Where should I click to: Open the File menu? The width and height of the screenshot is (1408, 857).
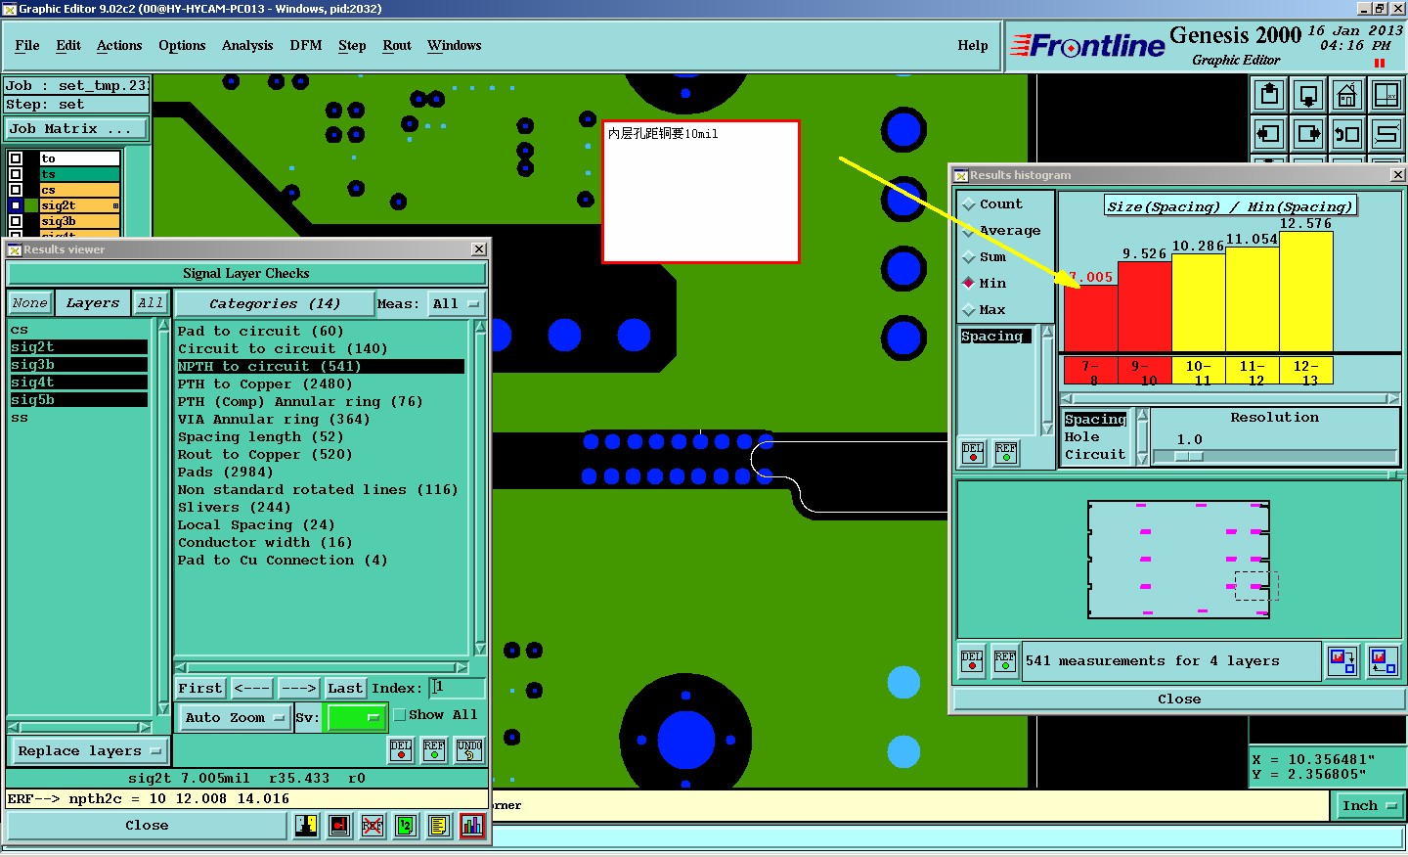coord(27,45)
